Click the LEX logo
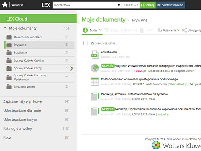This screenshot has width=201, height=151. [46, 5]
